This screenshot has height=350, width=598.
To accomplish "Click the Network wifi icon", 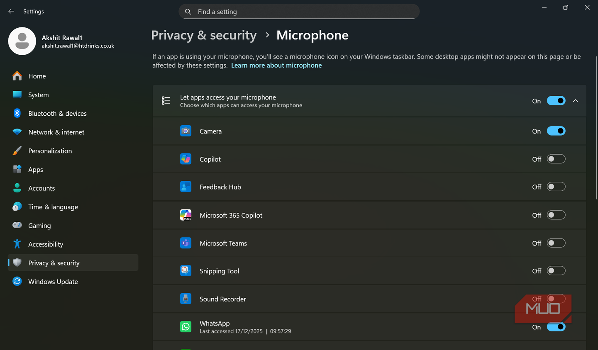I will [x=17, y=132].
